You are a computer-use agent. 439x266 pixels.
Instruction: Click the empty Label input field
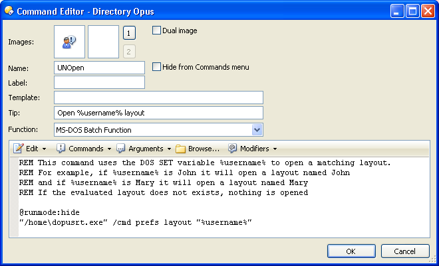[99, 82]
